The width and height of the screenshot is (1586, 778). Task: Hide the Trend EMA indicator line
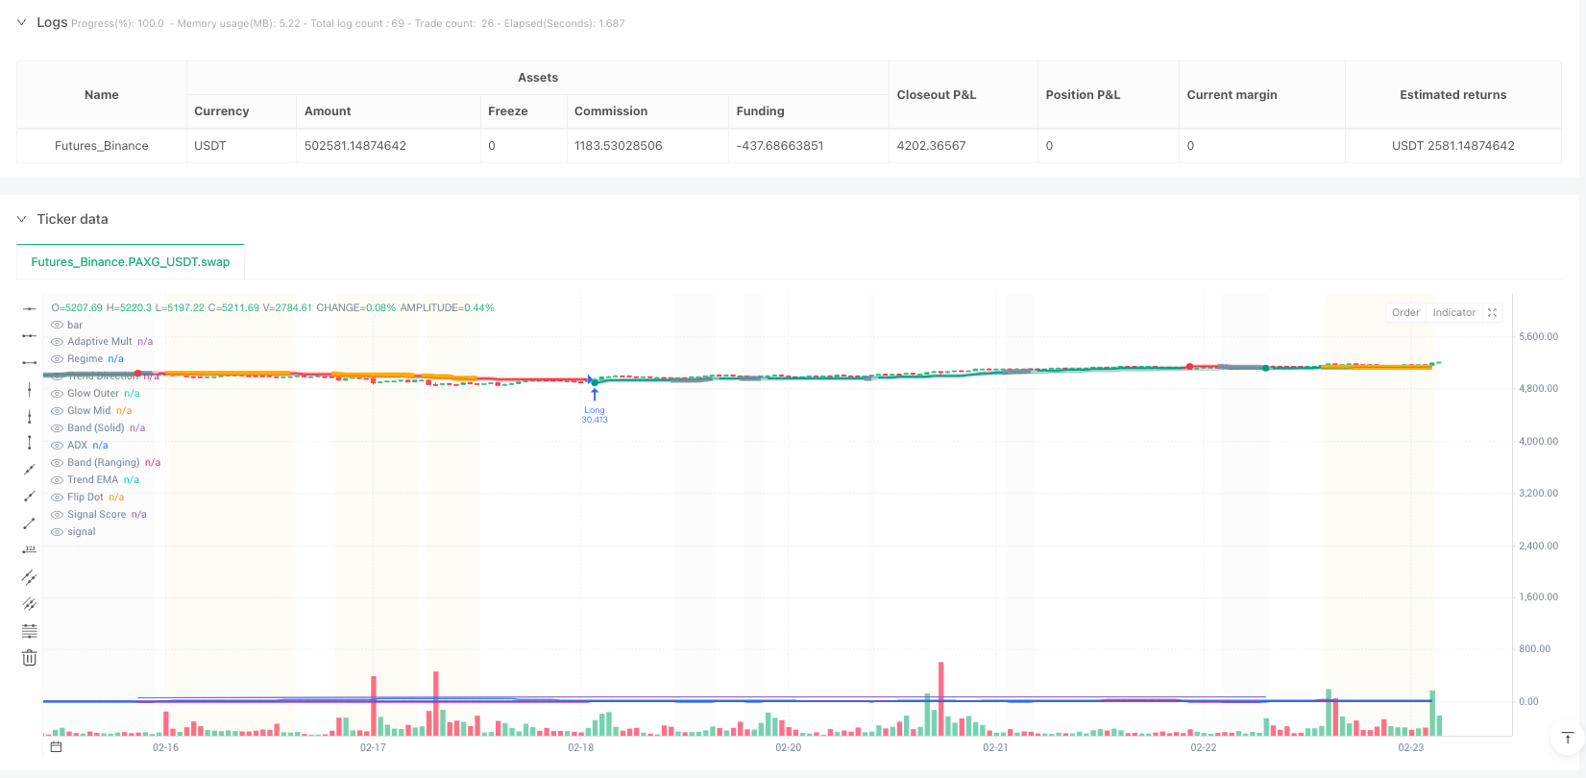58,480
